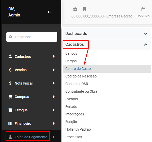Open the Bancos entry
This screenshot has width=152, height=142.
(71, 53)
